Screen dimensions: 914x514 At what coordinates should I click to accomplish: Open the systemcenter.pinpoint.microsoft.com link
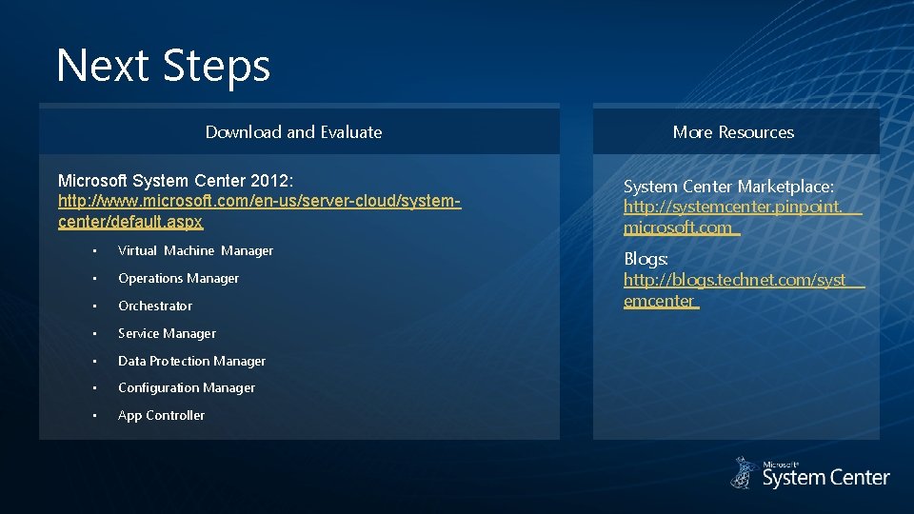[743, 217]
